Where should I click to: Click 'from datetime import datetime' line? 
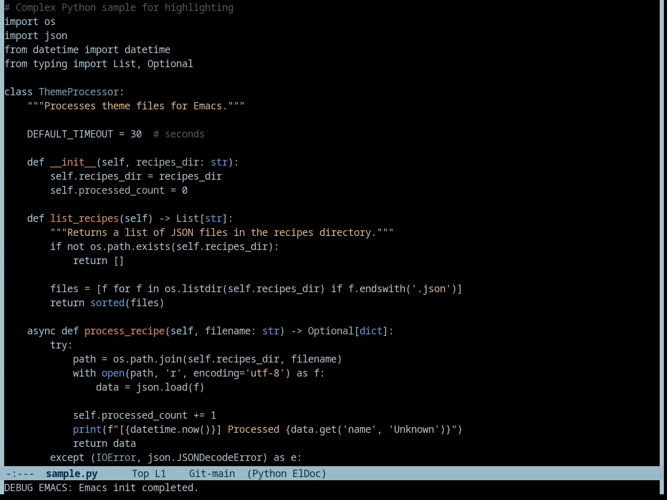[x=87, y=49]
